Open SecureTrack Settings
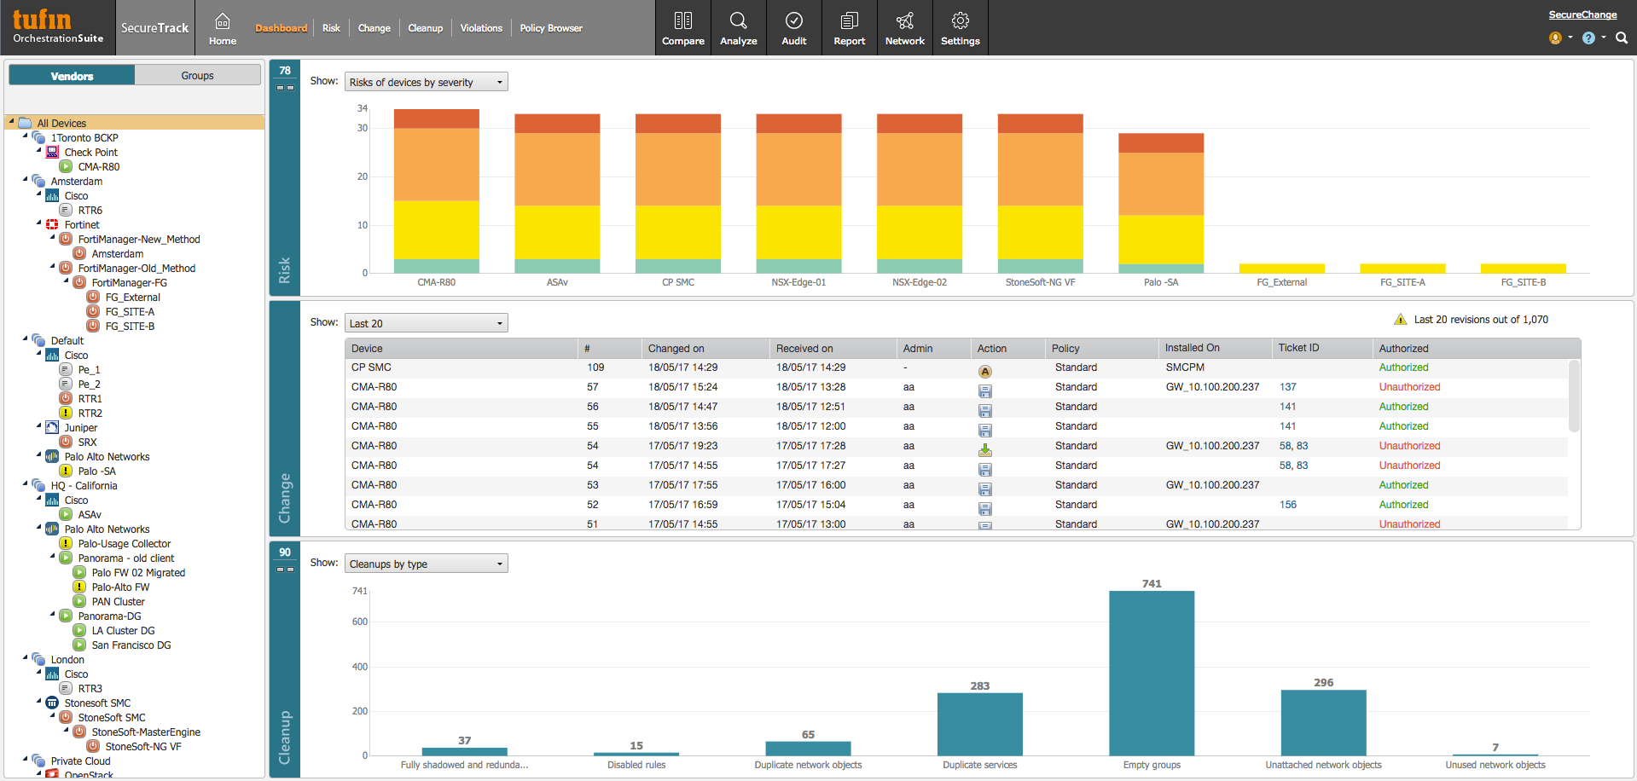1637x781 pixels. point(960,27)
